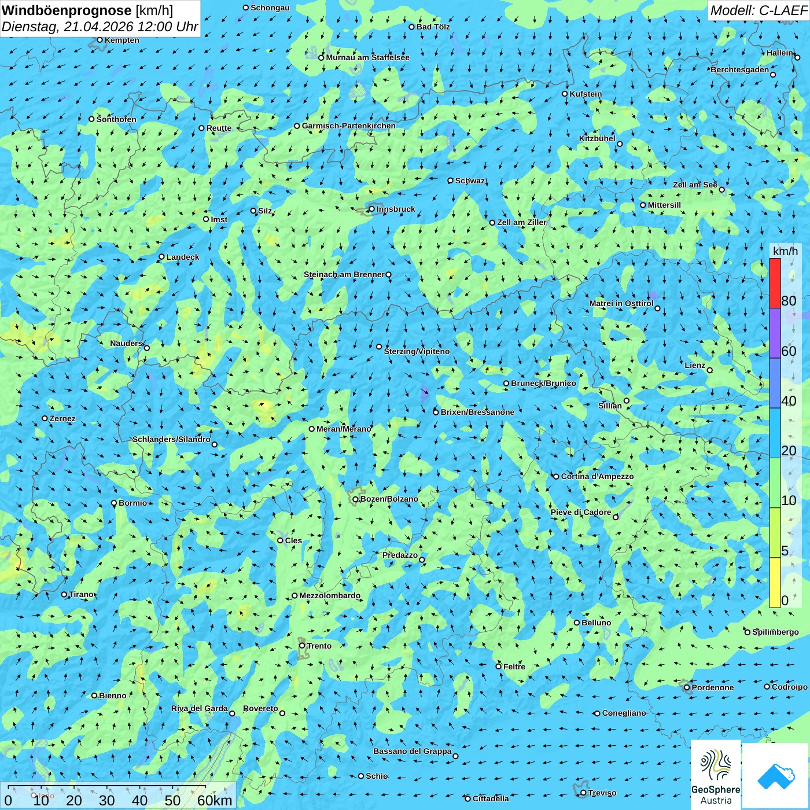Click the 'Berchtesgaden' label

tap(739, 69)
